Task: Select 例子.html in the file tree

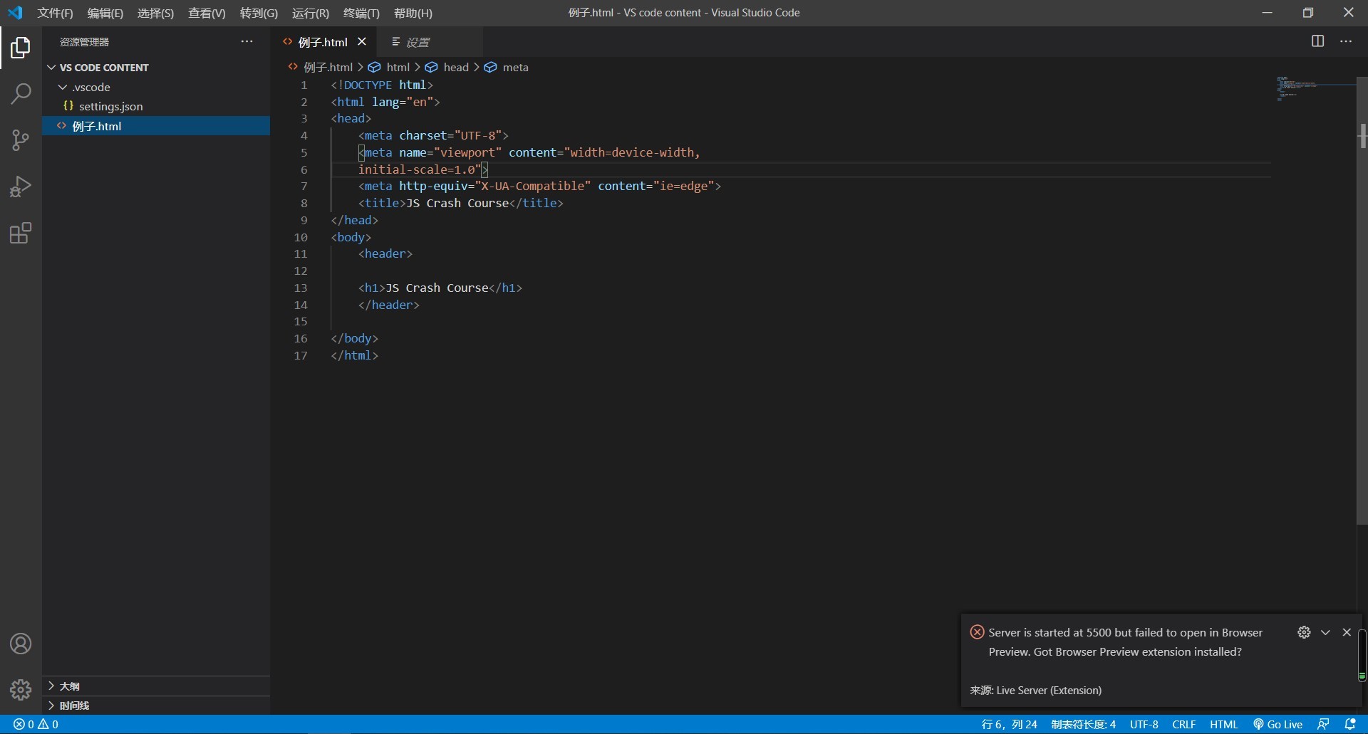Action: (x=156, y=126)
